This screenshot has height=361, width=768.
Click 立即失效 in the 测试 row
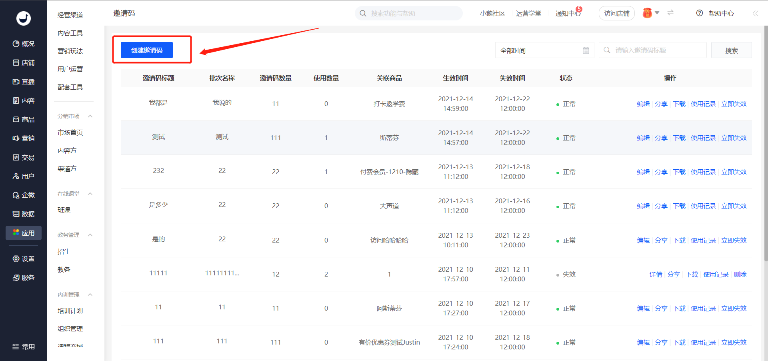pos(734,138)
